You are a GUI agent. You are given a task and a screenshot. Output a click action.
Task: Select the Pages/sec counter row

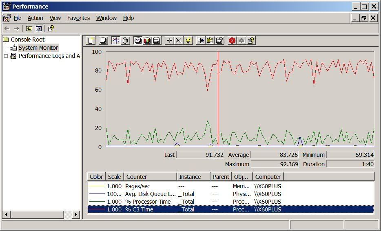230,186
